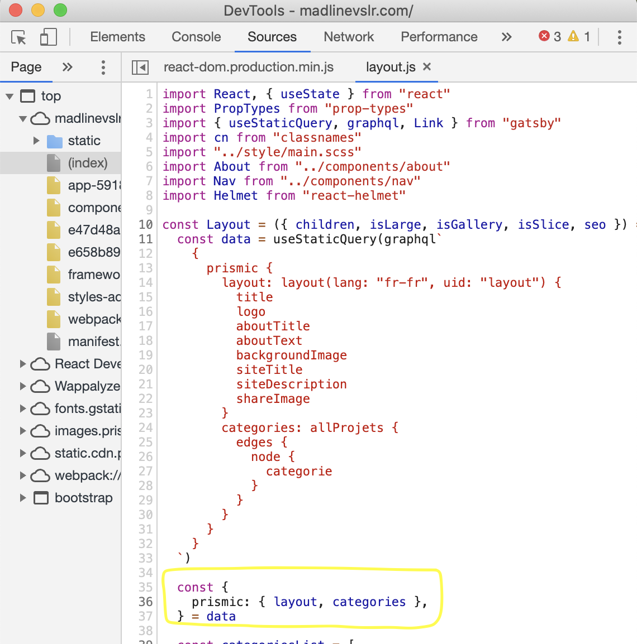Close the layout.js file tab
Image resolution: width=637 pixels, height=644 pixels.
tap(427, 66)
